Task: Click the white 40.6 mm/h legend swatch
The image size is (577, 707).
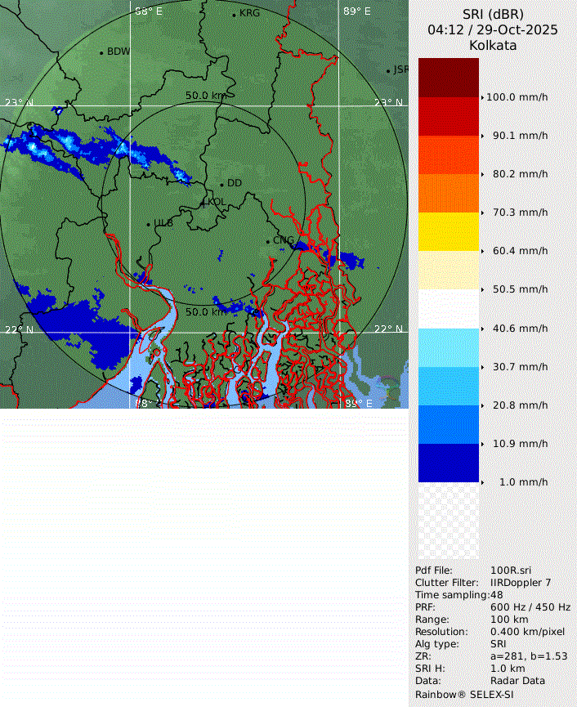Action: (x=448, y=309)
